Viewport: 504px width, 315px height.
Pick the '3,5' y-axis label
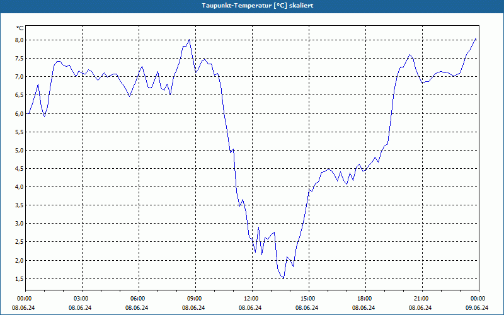coord(20,205)
